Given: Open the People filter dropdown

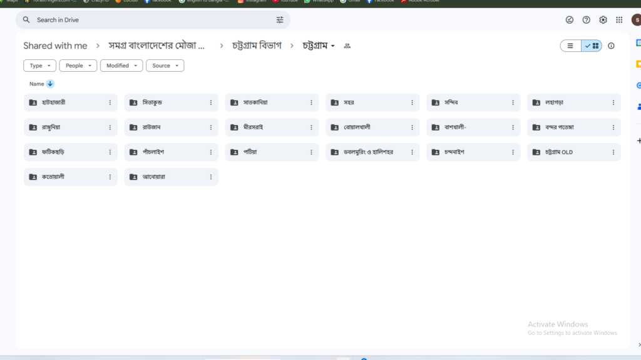Looking at the screenshot, I should point(78,66).
